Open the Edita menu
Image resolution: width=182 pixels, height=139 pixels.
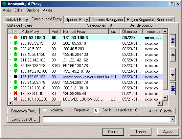click(18, 10)
